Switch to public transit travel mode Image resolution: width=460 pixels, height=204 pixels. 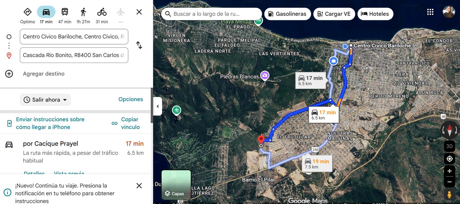pos(65,12)
